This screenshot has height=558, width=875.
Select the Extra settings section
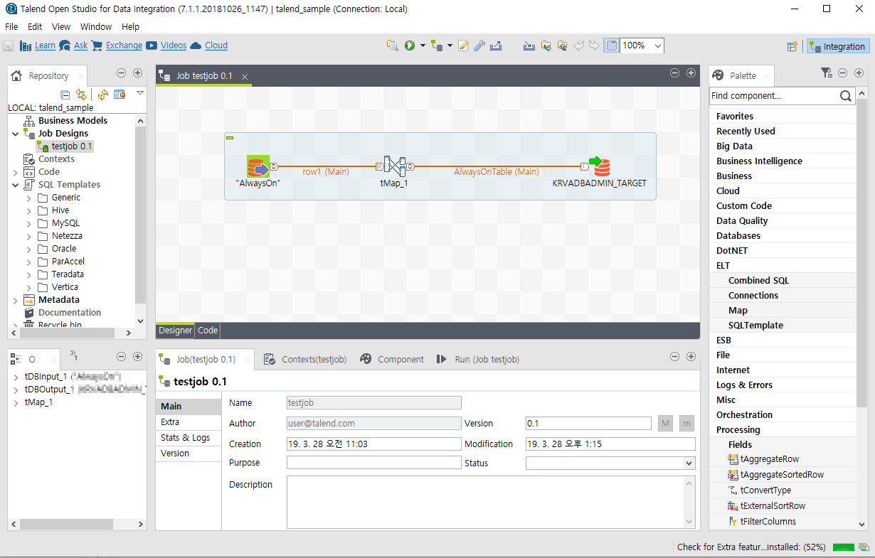tap(189, 422)
